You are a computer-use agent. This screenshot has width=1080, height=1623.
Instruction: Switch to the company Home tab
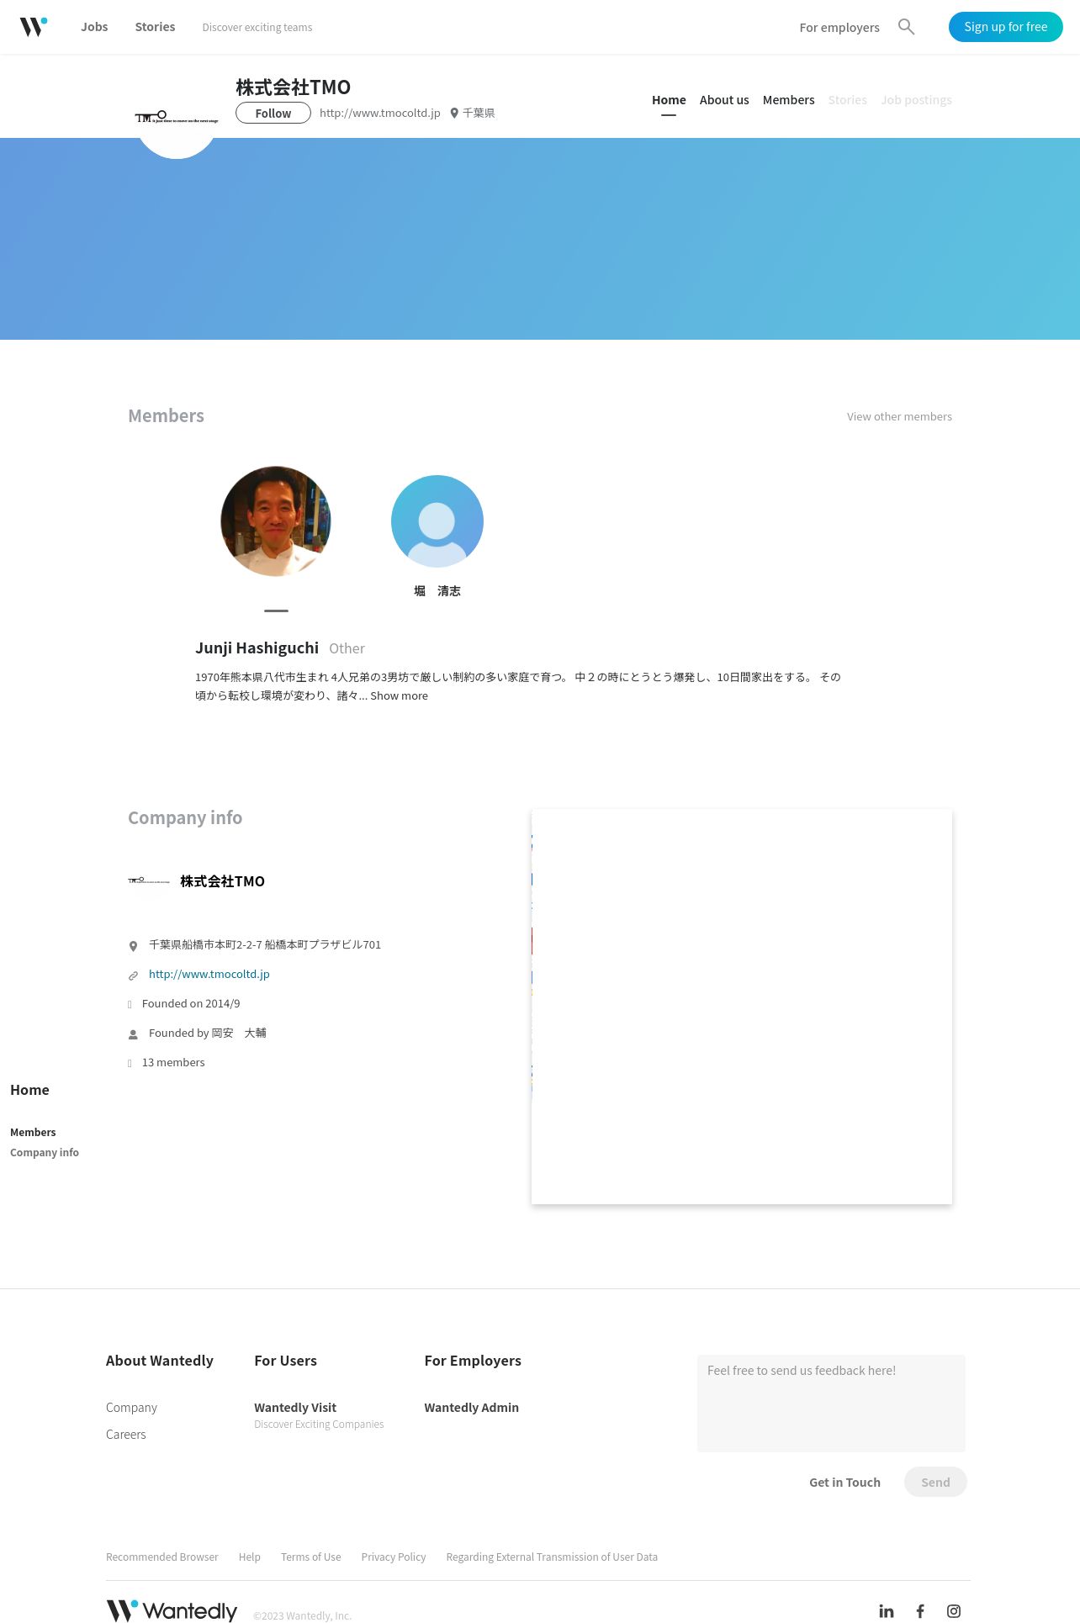click(669, 100)
